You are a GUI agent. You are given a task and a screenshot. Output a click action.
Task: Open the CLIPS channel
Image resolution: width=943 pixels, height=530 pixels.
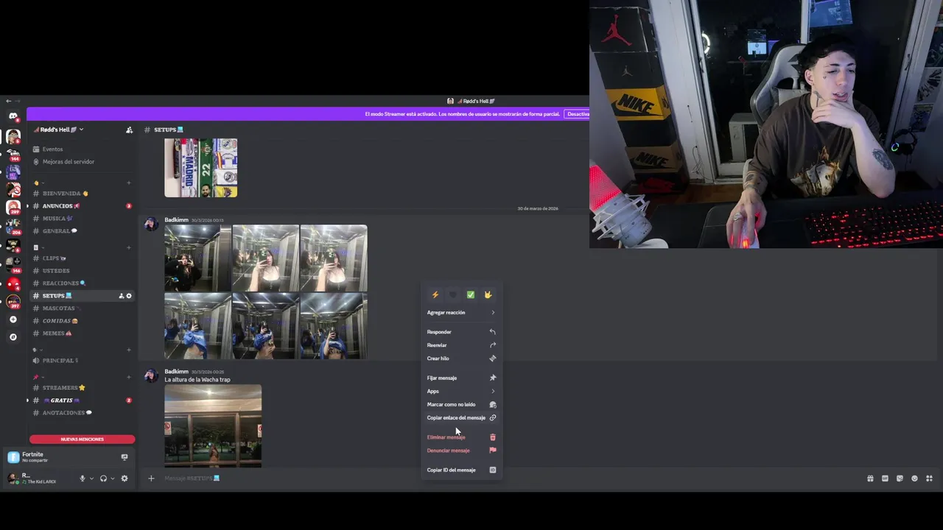pyautogui.click(x=82, y=258)
